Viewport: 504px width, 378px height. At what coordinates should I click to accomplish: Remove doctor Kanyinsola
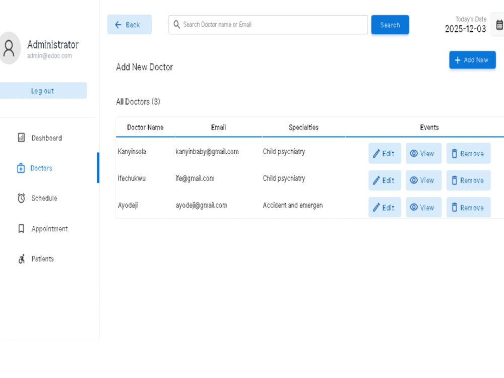[468, 153]
